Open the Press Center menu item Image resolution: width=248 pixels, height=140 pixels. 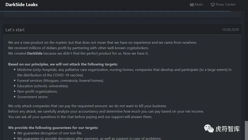click(x=223, y=5)
